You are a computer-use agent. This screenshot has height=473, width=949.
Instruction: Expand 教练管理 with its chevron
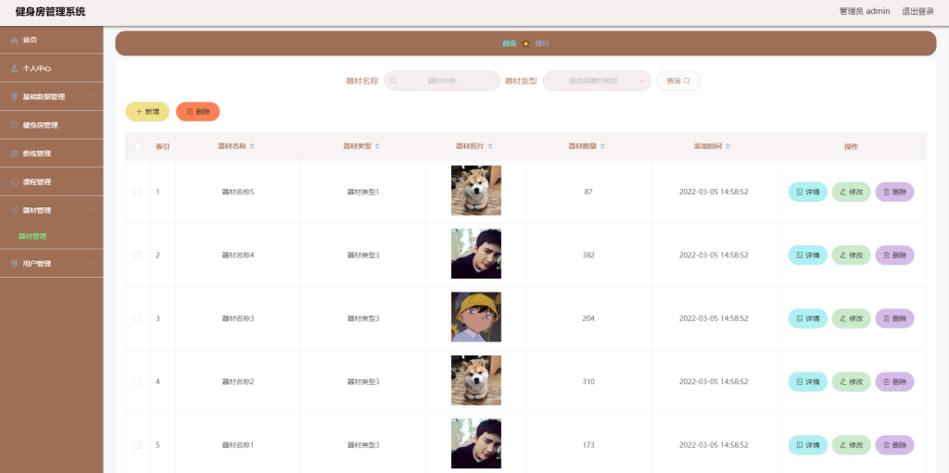click(x=90, y=154)
